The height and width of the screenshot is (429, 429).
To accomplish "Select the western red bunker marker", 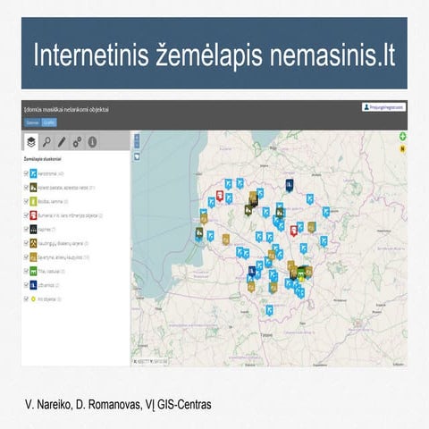I will (x=220, y=197).
